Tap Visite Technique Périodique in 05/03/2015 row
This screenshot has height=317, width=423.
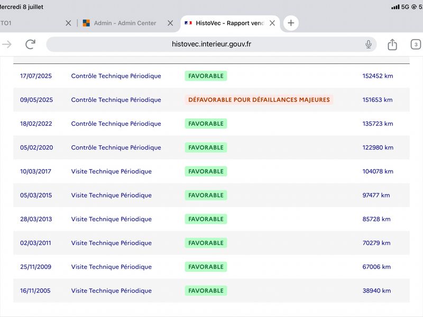112,195
